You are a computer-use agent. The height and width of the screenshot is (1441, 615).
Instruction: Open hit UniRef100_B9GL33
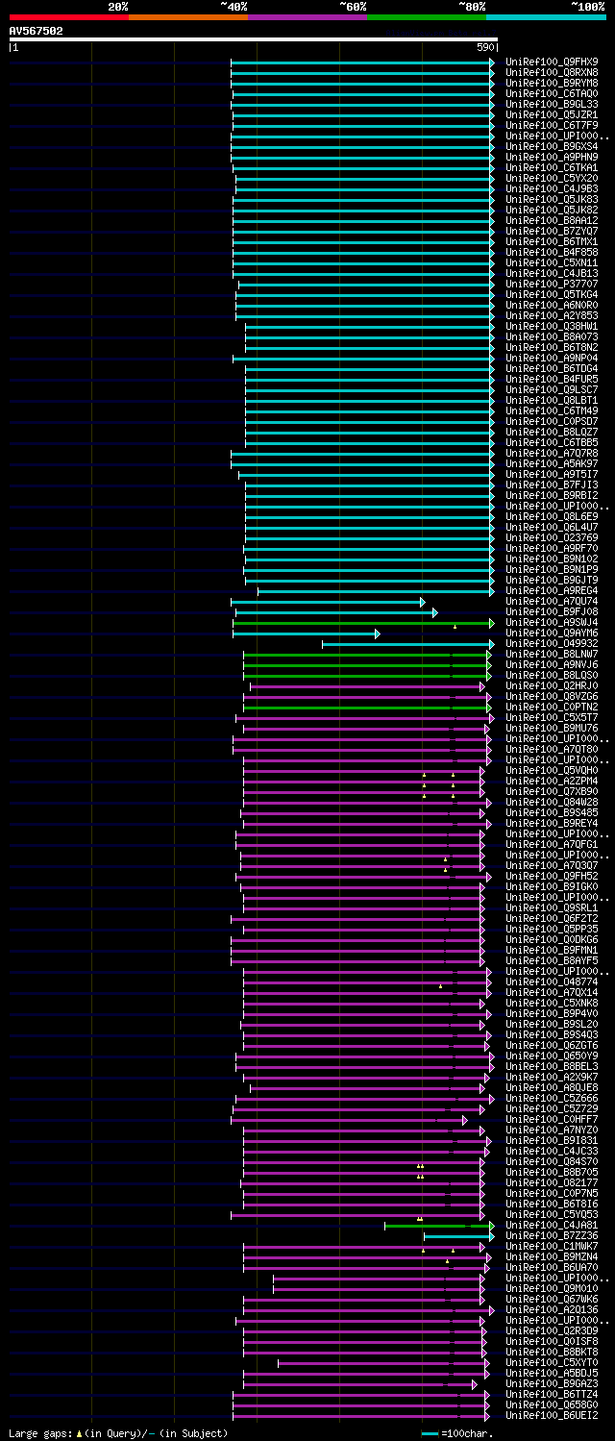pos(552,104)
